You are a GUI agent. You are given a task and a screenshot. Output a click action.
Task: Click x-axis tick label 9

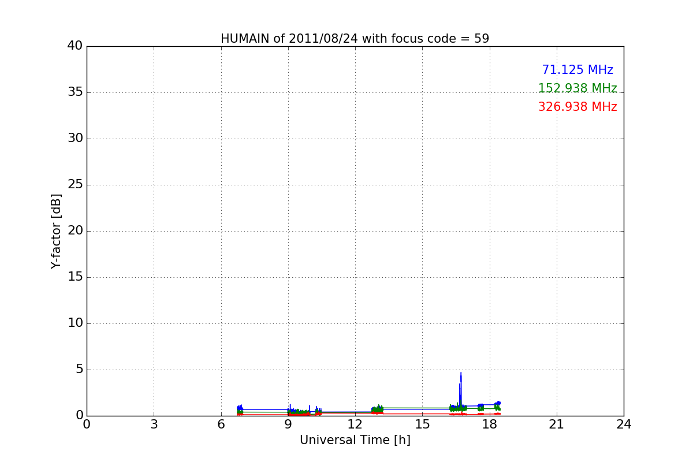[x=288, y=424]
